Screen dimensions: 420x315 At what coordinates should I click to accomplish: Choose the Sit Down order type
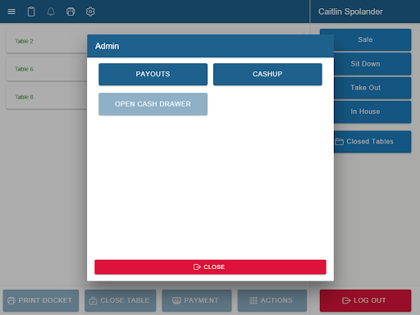(372, 64)
